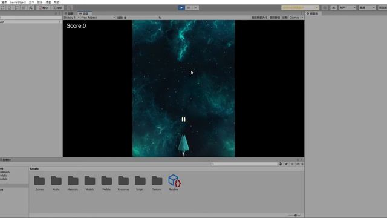Toggle Mute Audio in Game view
The image size is (387, 218).
point(275,18)
